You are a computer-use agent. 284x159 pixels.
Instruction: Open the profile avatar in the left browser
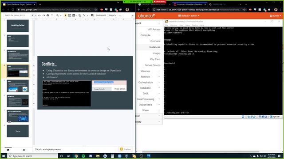127,10
